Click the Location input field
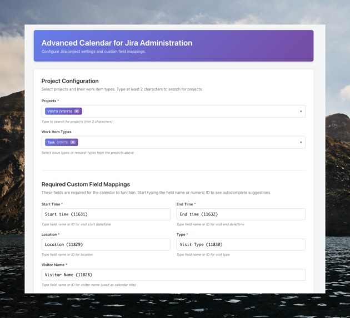The height and width of the screenshot is (318, 350). [106, 244]
